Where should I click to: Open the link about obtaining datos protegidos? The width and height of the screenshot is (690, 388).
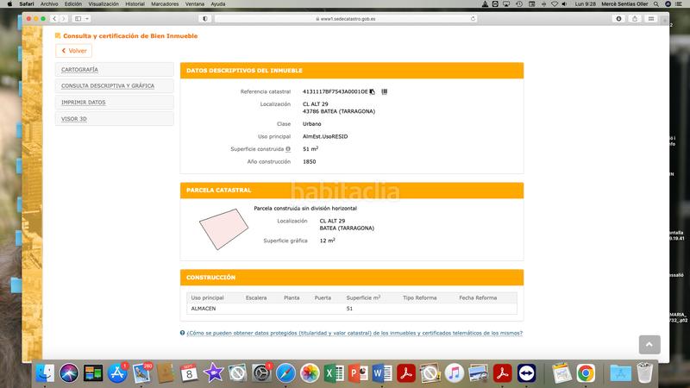354,333
